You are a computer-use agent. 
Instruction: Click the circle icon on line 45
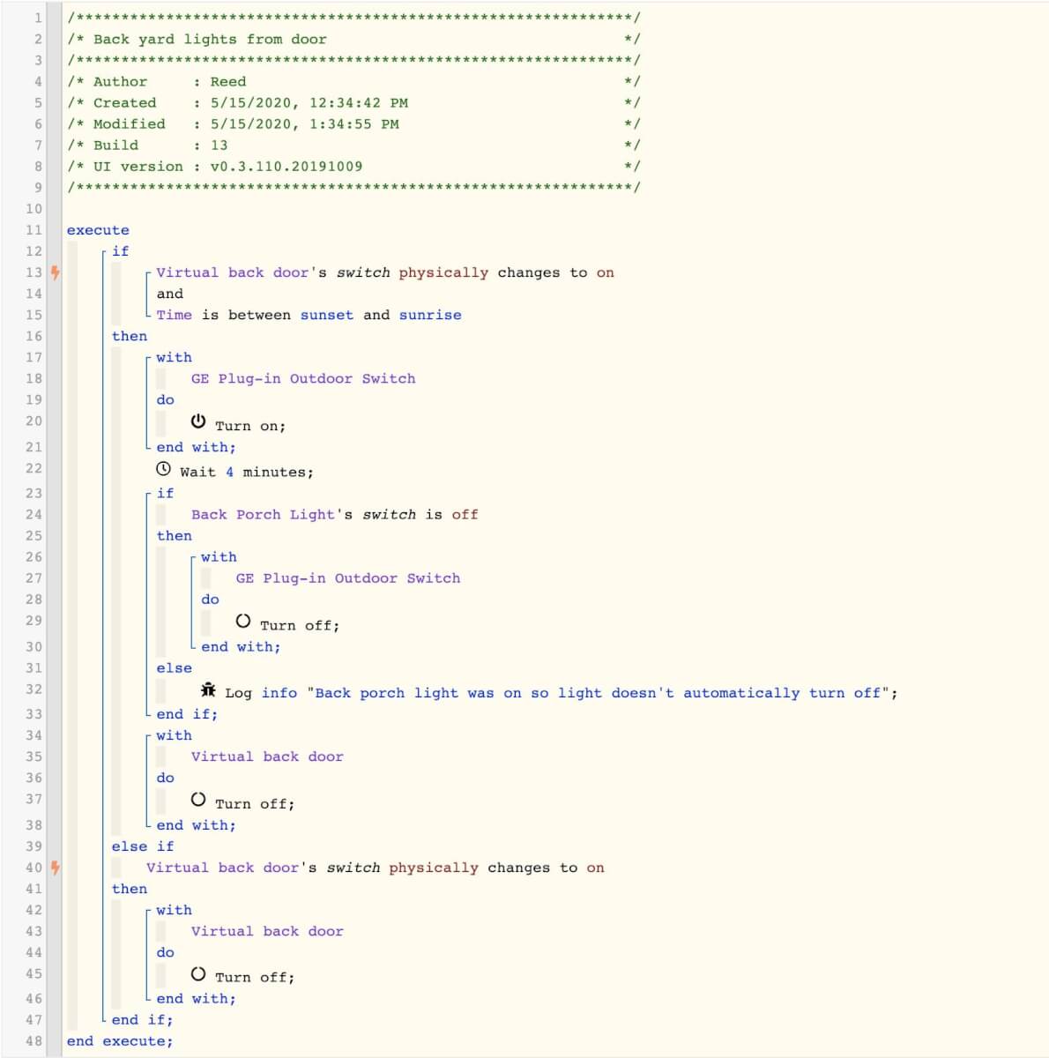[x=198, y=973]
